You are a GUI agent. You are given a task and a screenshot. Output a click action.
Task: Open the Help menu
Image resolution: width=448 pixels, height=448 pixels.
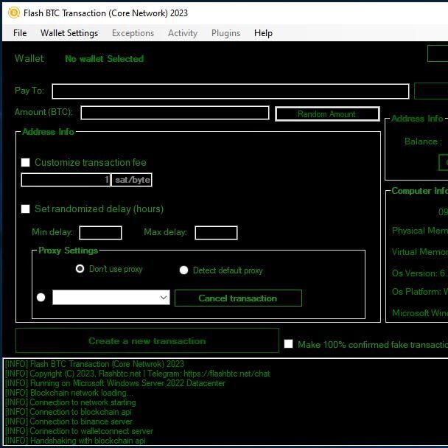pyautogui.click(x=263, y=33)
